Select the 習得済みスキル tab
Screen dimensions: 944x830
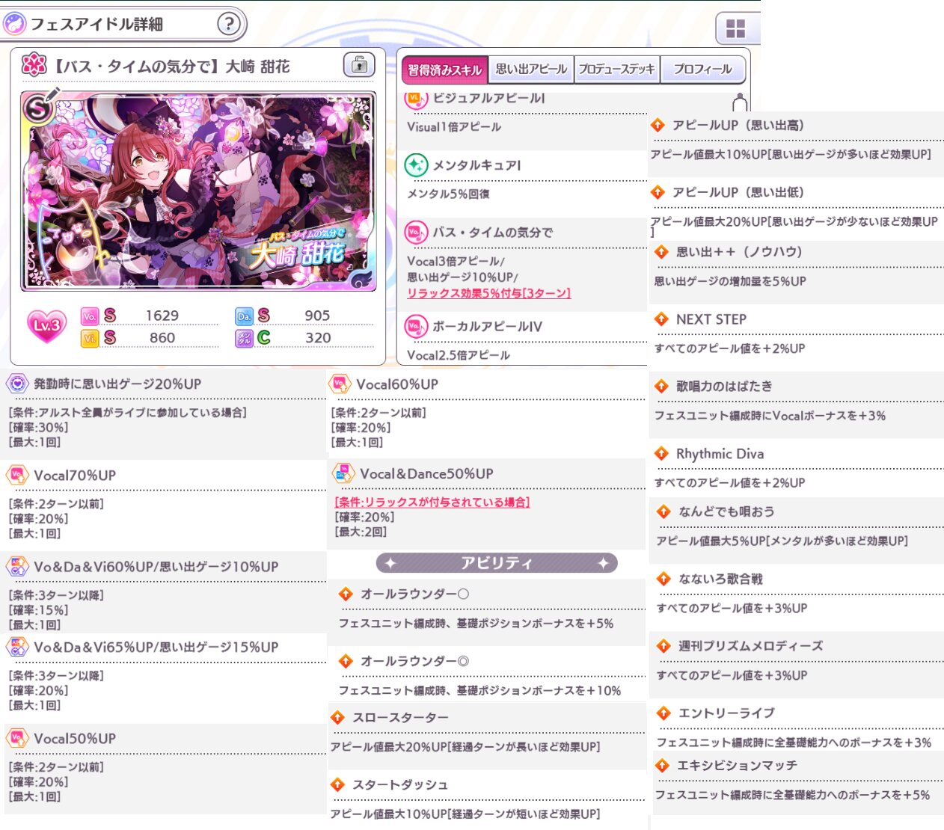tap(444, 70)
